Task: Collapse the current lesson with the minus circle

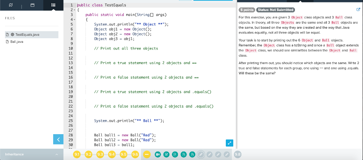Action: point(147,154)
